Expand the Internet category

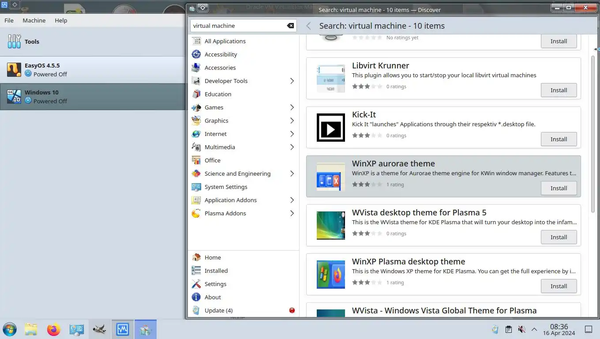(x=292, y=134)
